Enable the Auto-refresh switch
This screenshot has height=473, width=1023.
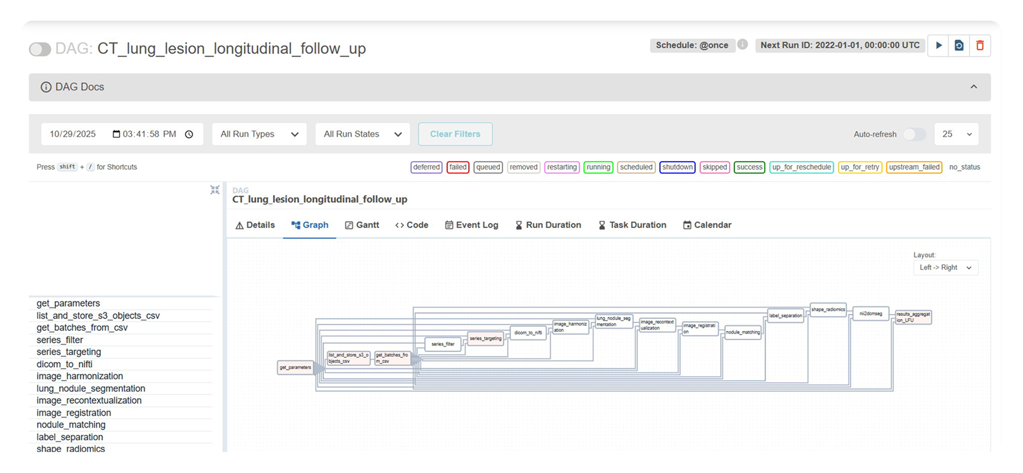coord(914,134)
